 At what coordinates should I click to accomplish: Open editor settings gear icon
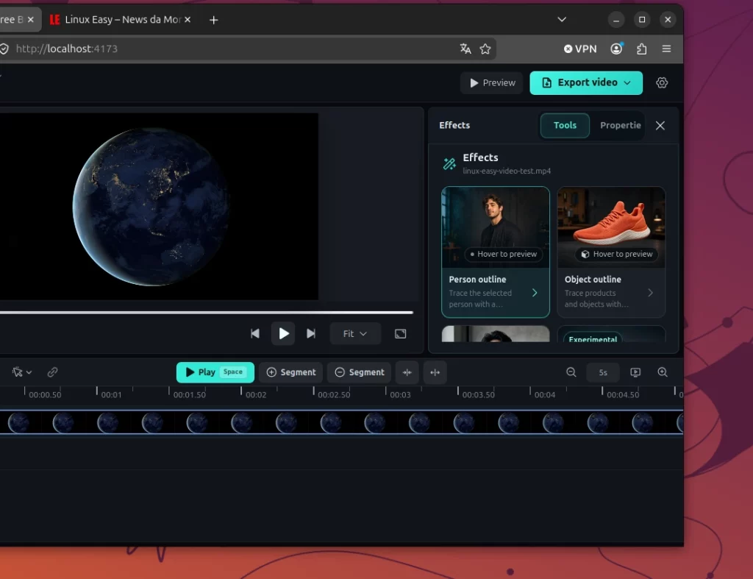tap(662, 82)
